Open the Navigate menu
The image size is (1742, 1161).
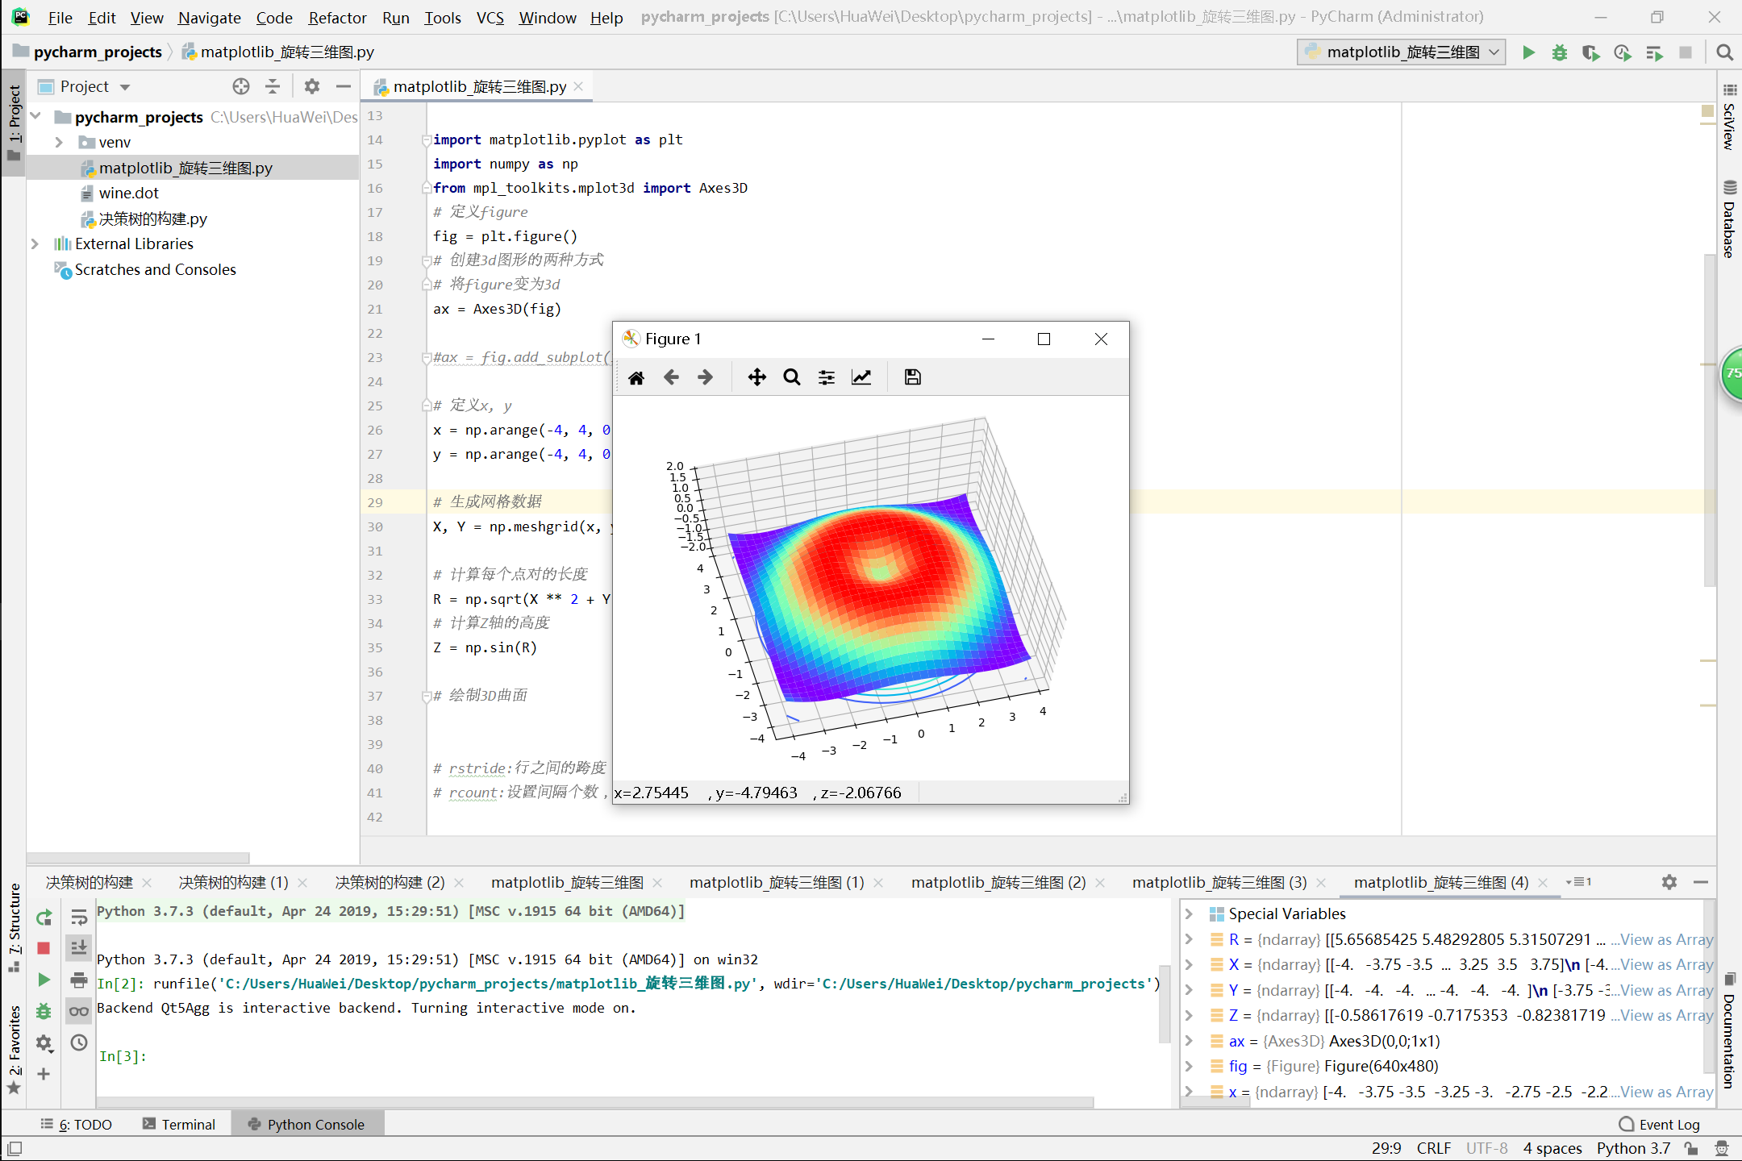pos(209,17)
